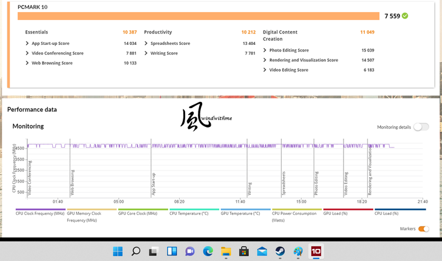Launch File Explorer from the taskbar
Screen dimensions: 442x261
click(x=226, y=251)
